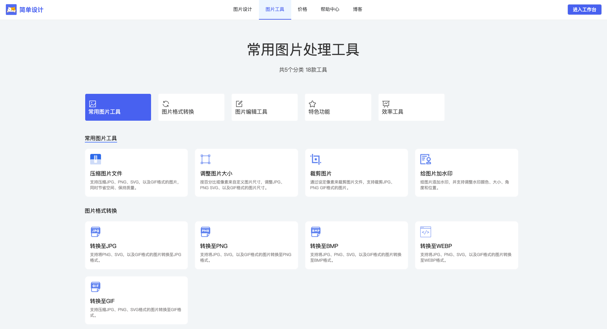Open the 转换至GIF tool card title
The width and height of the screenshot is (607, 329).
tap(102, 301)
